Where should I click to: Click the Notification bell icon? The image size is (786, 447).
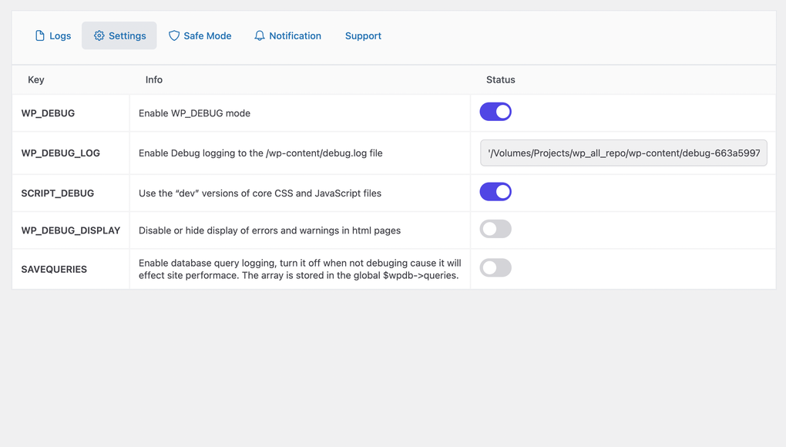[259, 35]
